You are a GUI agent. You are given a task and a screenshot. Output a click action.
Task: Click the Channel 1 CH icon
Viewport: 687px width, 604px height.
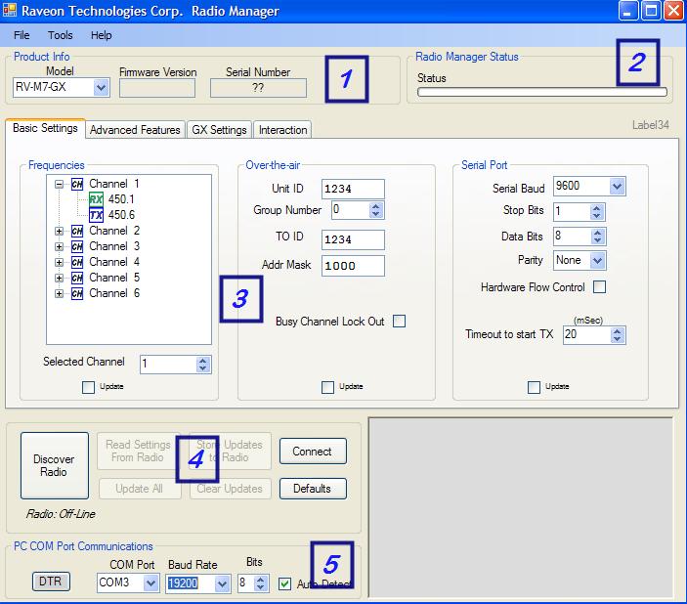coord(77,184)
